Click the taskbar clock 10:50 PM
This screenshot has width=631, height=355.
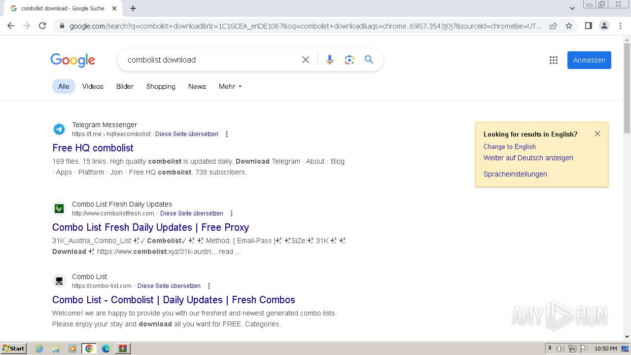pos(606,349)
